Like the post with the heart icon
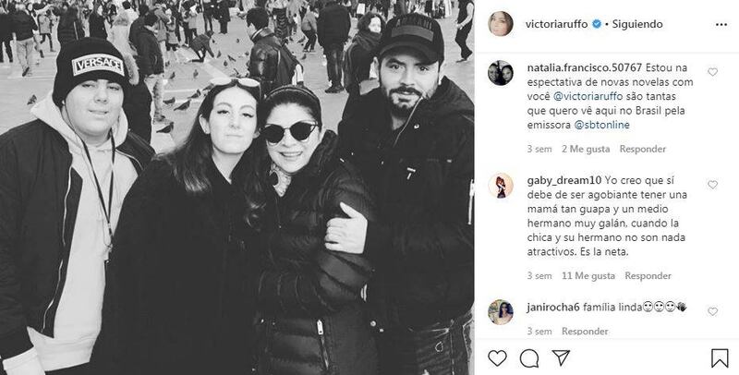Viewport: 739px width, 375px height. click(497, 358)
